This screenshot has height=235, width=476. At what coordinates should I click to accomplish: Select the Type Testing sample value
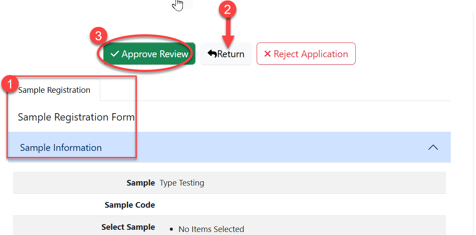182,183
